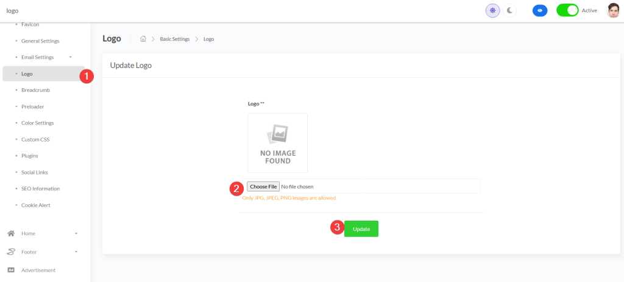Viewport: 624px width, 282px height.
Task: Open the user profile avatar
Action: pyautogui.click(x=613, y=10)
